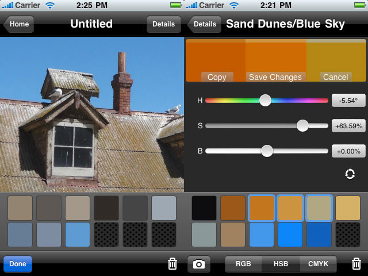Select the black swatch in Sand Dunes palette

[x=204, y=208]
